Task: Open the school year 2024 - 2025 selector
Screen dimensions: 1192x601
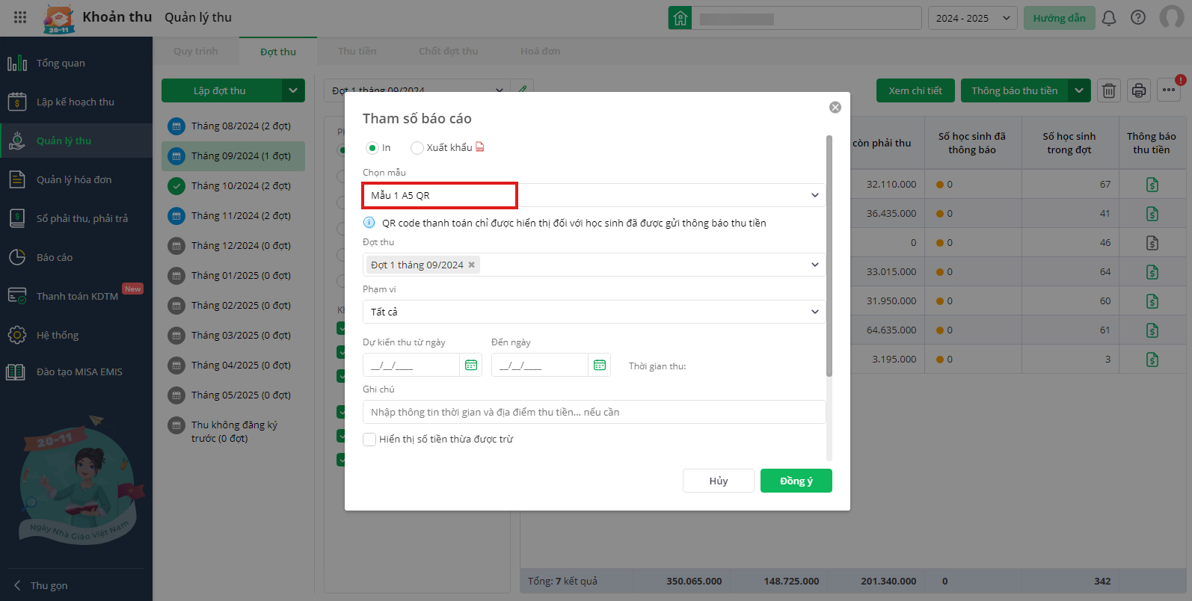Action: point(972,18)
